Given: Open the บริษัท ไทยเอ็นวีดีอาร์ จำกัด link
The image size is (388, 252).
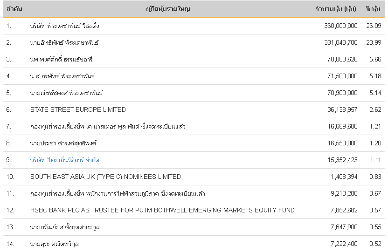Looking at the screenshot, I should 64,160.
